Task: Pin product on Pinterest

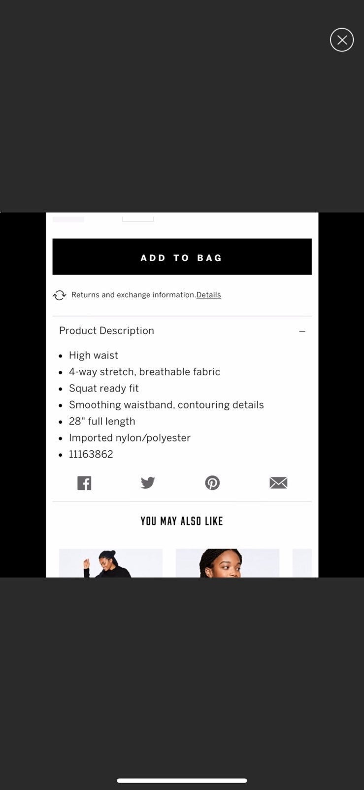Action: (x=212, y=482)
